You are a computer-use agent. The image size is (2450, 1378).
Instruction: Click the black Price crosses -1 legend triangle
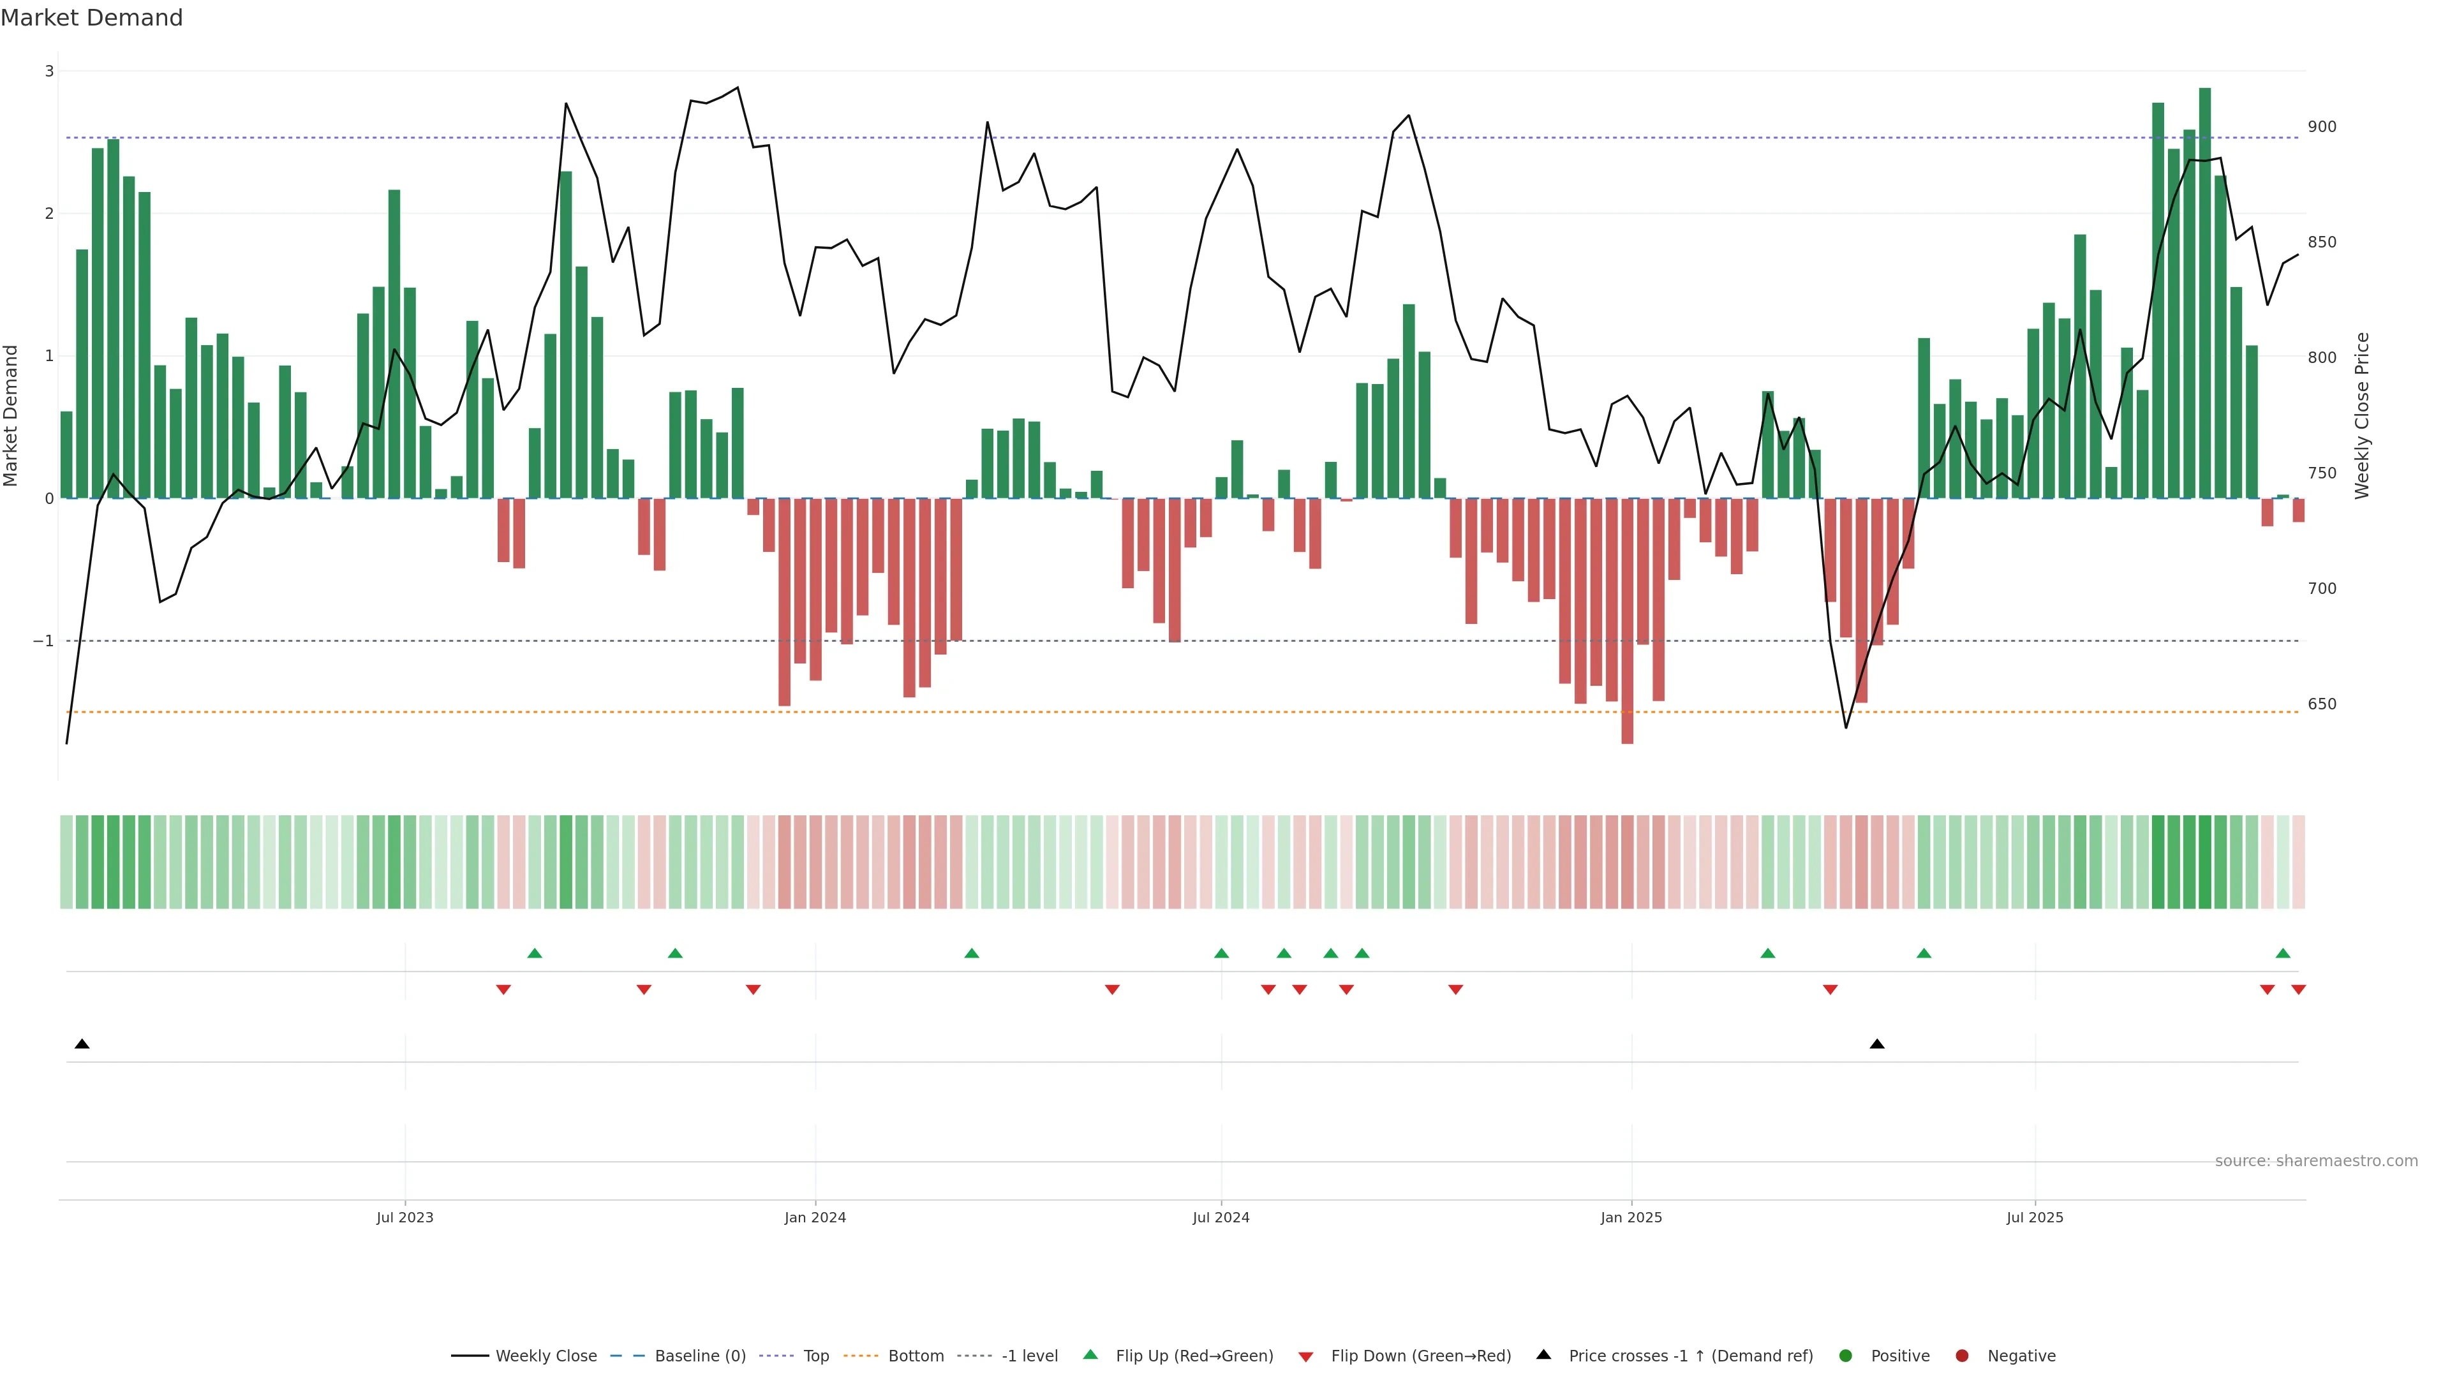1543,1355
